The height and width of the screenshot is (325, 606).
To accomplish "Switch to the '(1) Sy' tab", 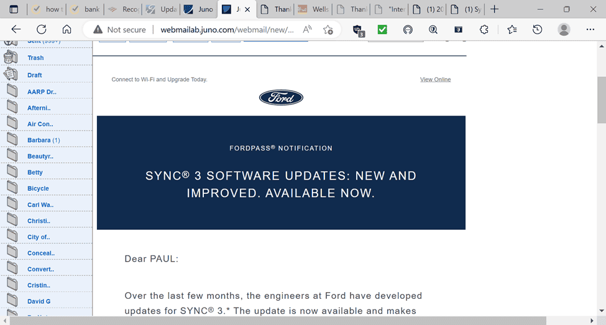I will tap(466, 9).
